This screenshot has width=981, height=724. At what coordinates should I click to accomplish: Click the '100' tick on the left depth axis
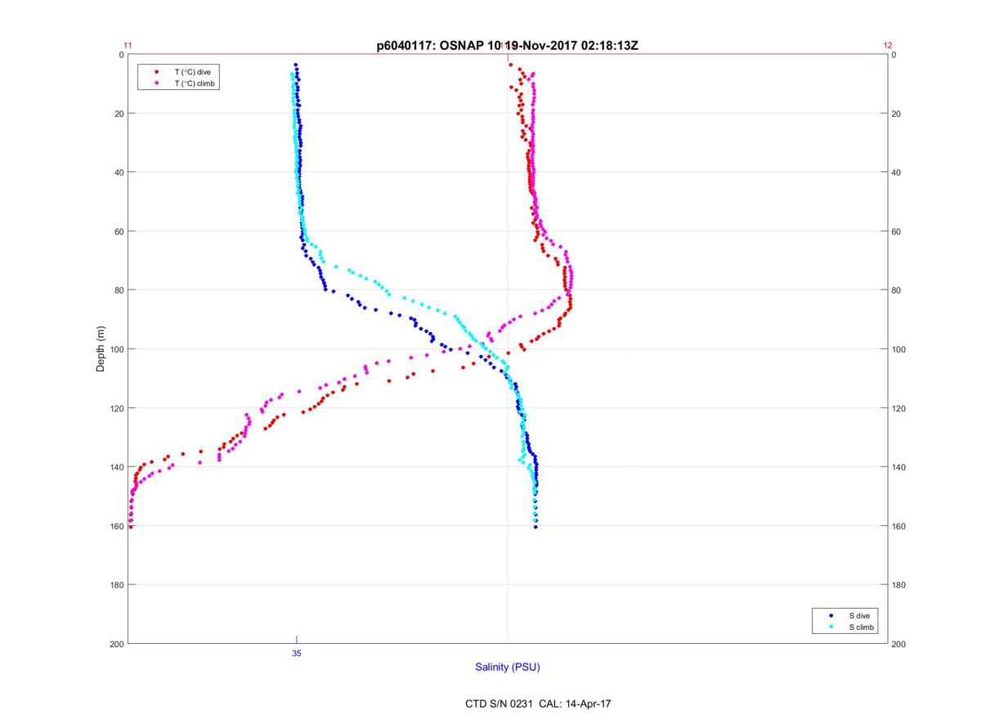tap(117, 349)
